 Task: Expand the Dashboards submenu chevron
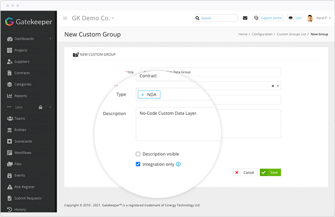coord(50,39)
